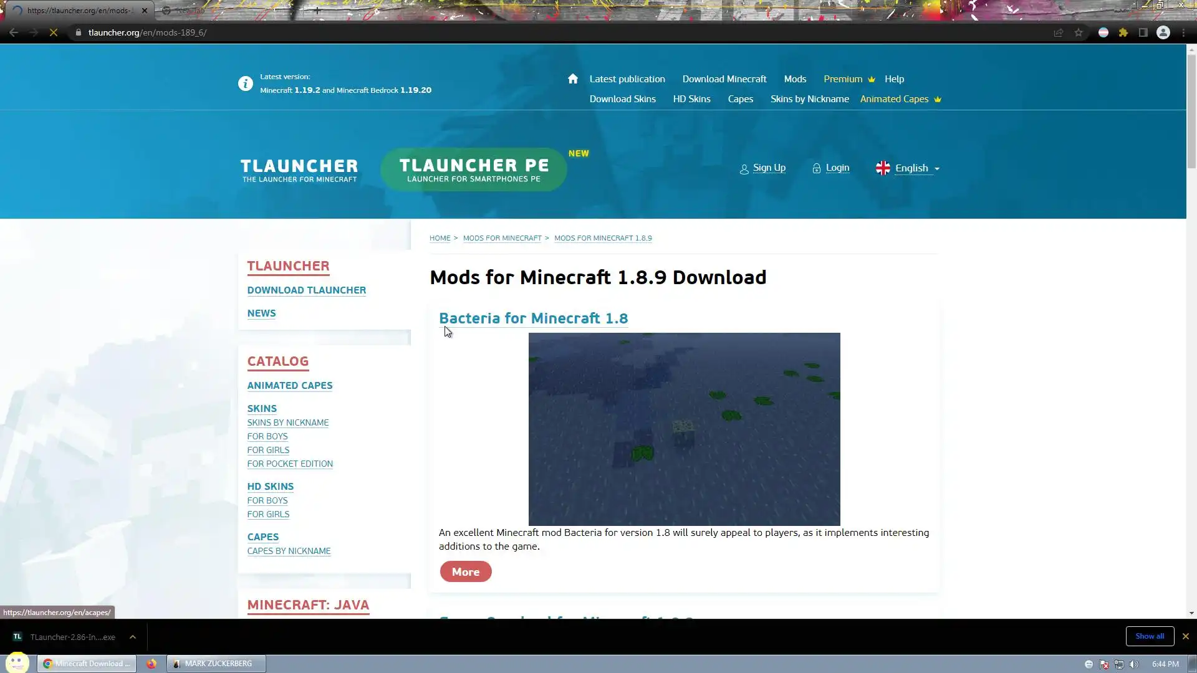The height and width of the screenshot is (673, 1197).
Task: Open the Bacteria for Minecraft 1.8 link
Action: click(x=533, y=318)
